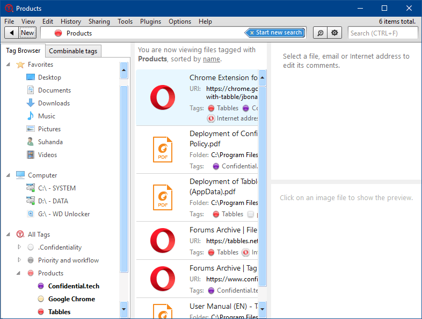Open the Chrome Extension URI link
Viewport: 422px width, 319px height.
point(232,93)
